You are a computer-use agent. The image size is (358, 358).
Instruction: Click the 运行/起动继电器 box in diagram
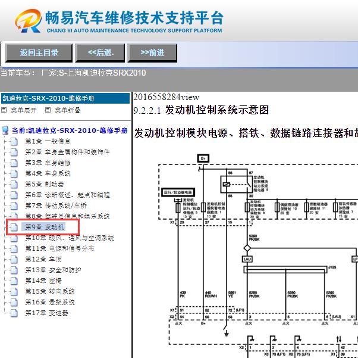[178, 192]
